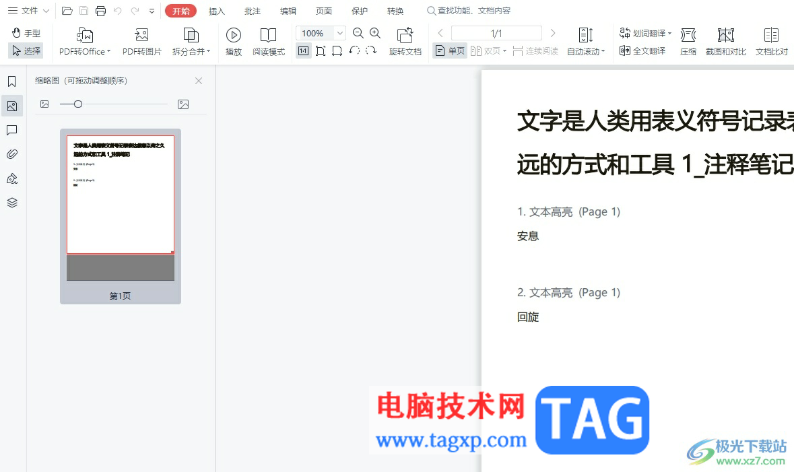Open the 文件 menu
The width and height of the screenshot is (794, 472).
coord(28,11)
